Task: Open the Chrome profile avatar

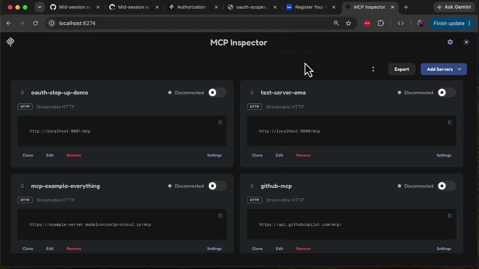Action: (421, 23)
